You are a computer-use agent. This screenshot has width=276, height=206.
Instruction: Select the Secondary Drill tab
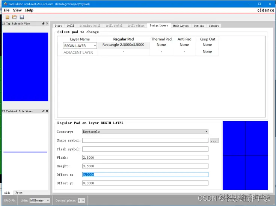pos(90,26)
